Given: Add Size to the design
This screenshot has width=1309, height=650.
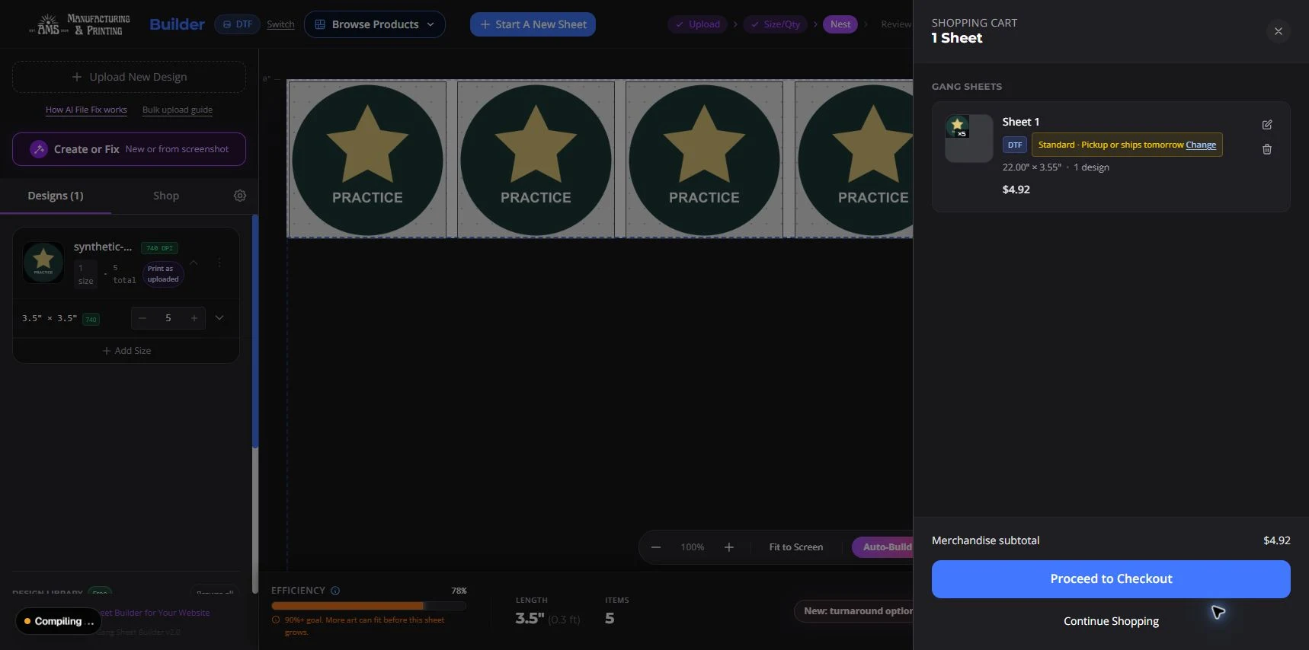Looking at the screenshot, I should (126, 351).
